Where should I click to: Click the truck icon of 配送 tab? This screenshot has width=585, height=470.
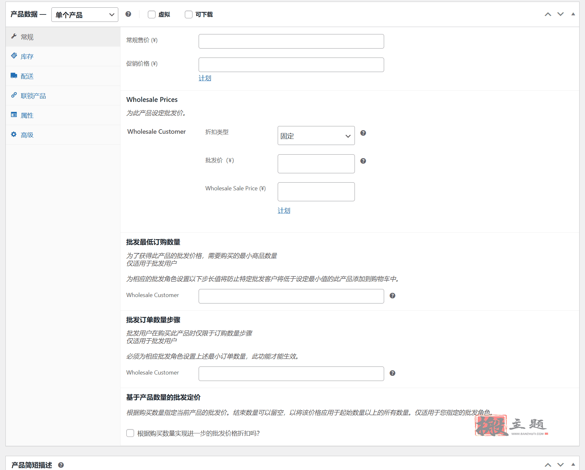(14, 76)
